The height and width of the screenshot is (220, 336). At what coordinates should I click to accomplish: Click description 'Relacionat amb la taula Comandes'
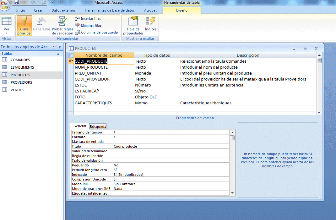[x=213, y=61]
